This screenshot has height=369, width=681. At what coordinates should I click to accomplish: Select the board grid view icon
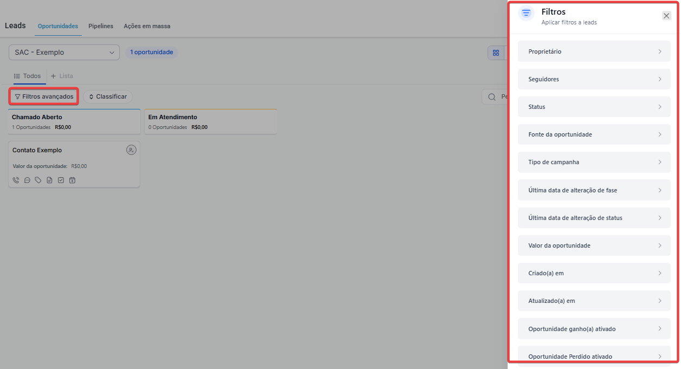pos(496,53)
